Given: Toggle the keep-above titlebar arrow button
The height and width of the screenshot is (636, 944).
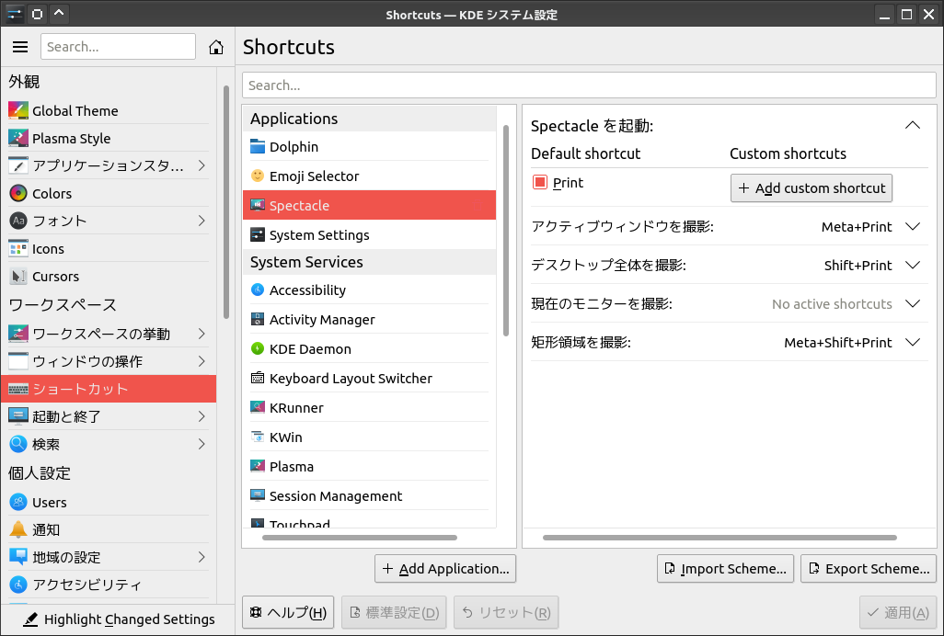Looking at the screenshot, I should point(59,13).
